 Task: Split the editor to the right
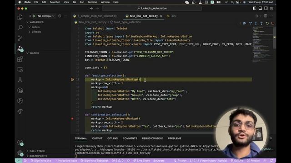(266, 16)
